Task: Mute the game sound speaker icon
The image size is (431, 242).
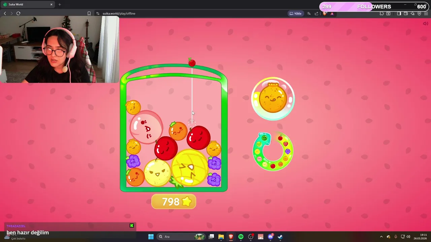Action: (x=425, y=24)
